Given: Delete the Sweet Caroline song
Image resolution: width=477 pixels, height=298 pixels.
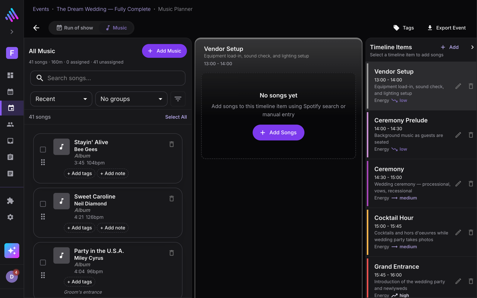Looking at the screenshot, I should coord(171,199).
